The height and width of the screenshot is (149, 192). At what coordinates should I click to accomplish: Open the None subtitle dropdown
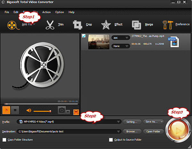121,46
